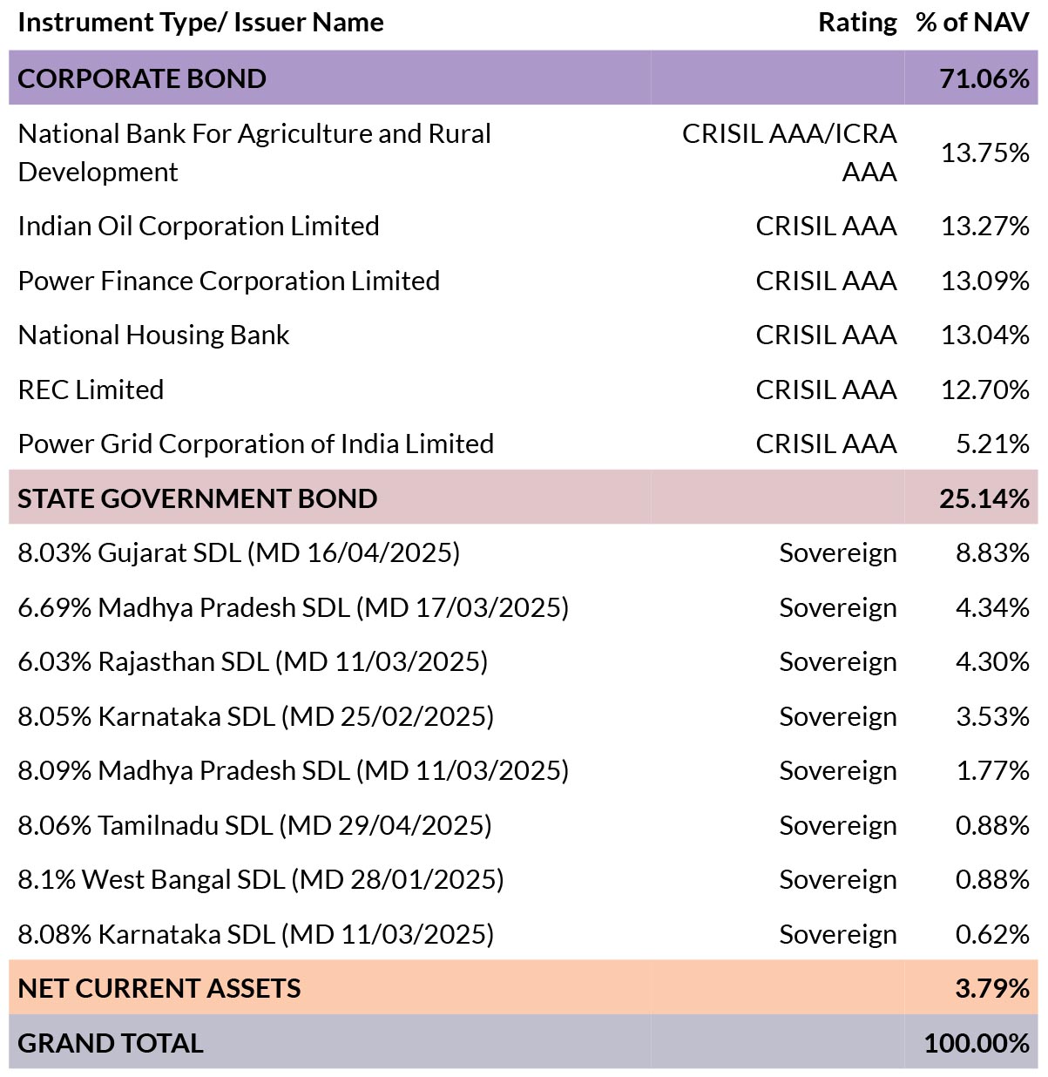The height and width of the screenshot is (1077, 1048).
Task: Click the REC Limited row
Action: coord(524,389)
